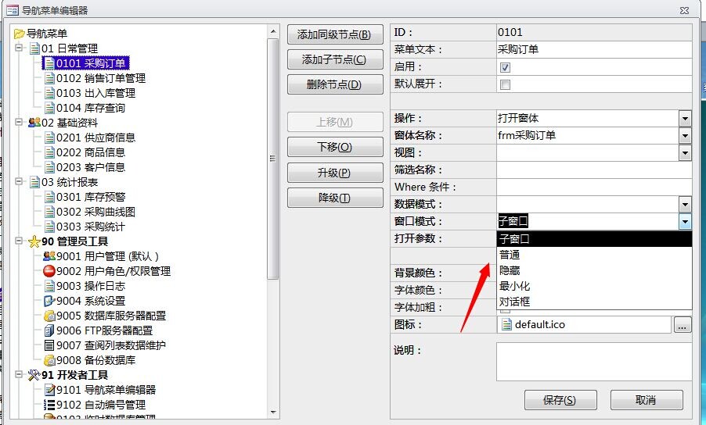The width and height of the screenshot is (706, 425).
Task: Click the star icon beside 管理员工具
Action: (34, 241)
